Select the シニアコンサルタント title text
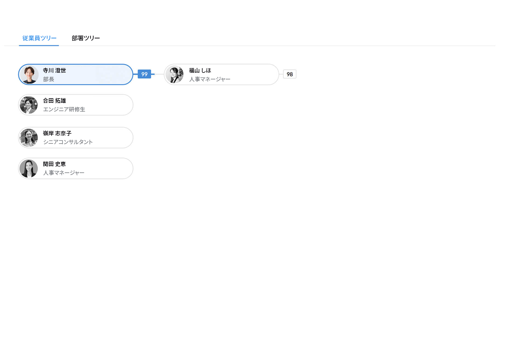The height and width of the screenshot is (343, 516). (x=68, y=142)
